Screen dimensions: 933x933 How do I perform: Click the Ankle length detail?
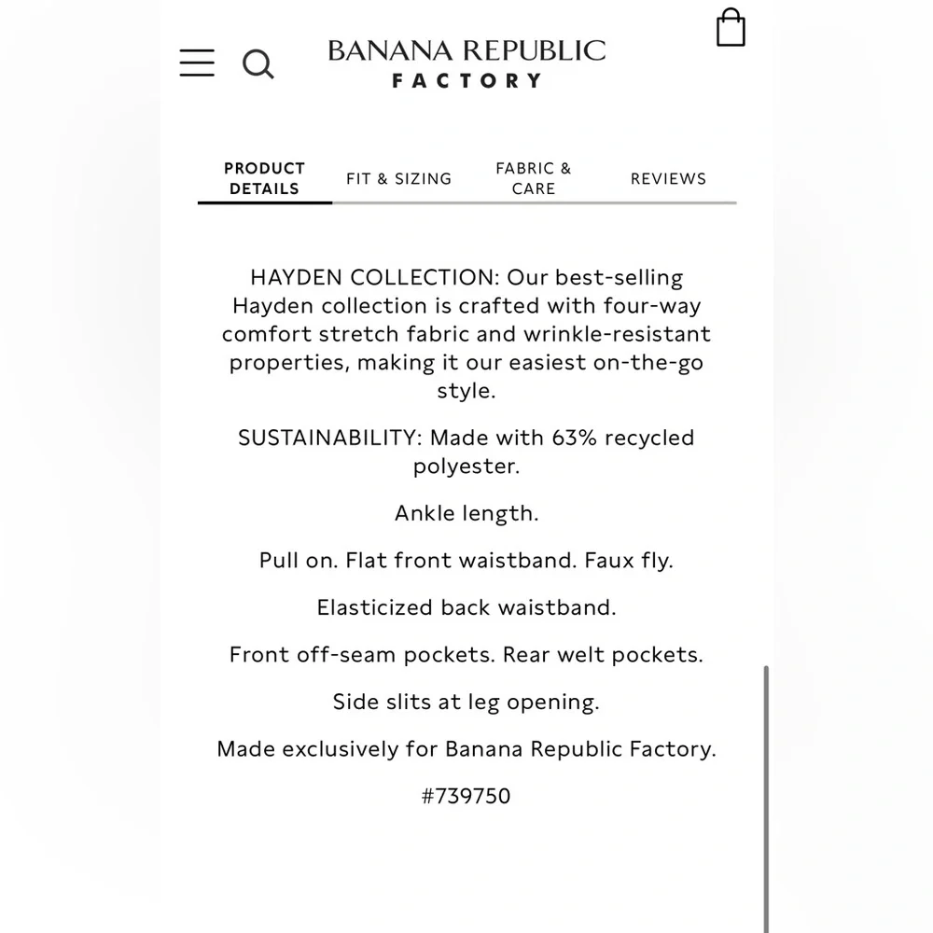tap(466, 513)
